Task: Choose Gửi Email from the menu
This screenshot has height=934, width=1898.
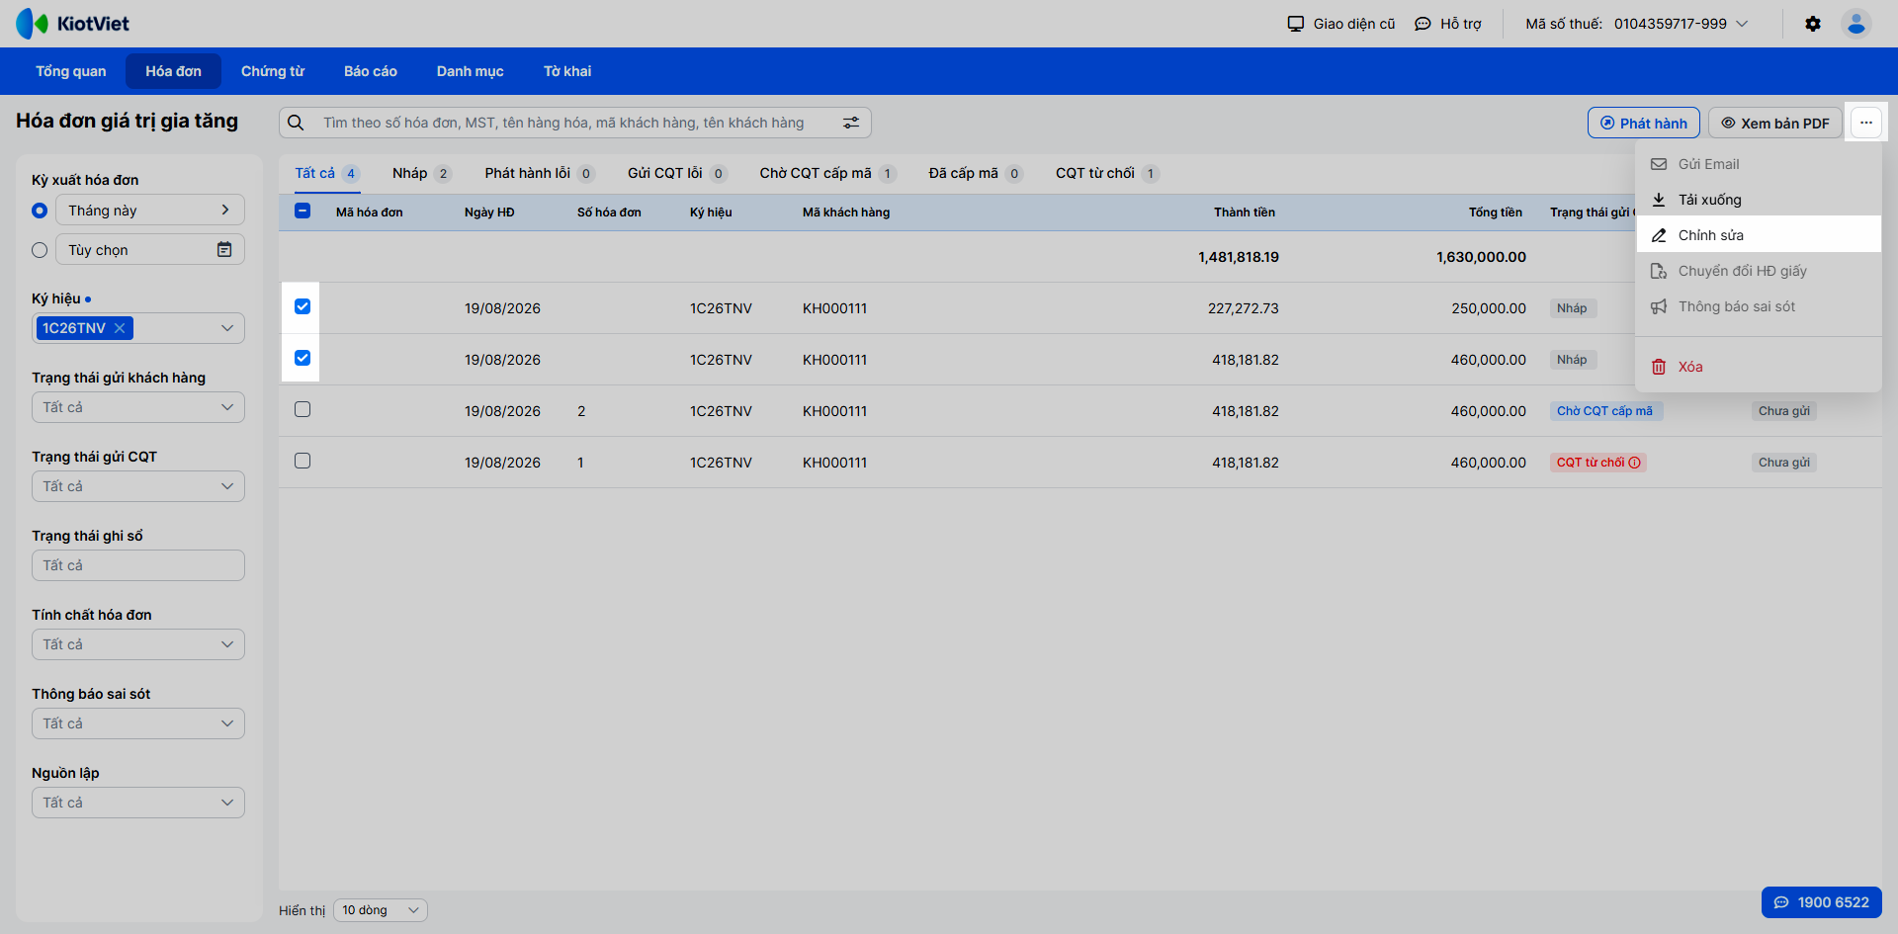Action: [x=1759, y=164]
